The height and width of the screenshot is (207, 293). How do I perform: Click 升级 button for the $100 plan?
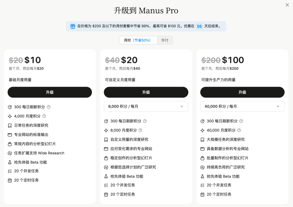coord(242,92)
